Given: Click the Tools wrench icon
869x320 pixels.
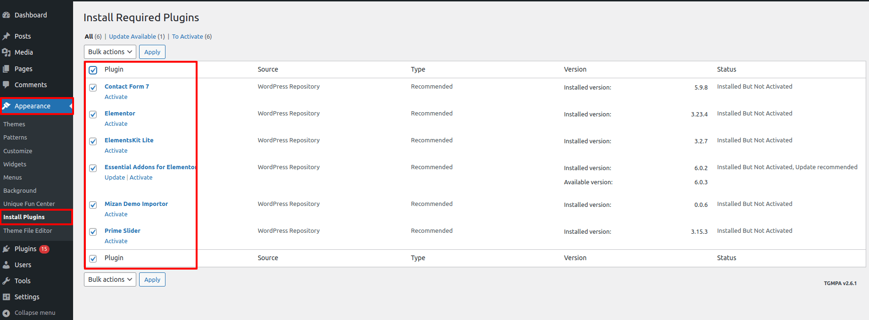Looking at the screenshot, I should 6,281.
